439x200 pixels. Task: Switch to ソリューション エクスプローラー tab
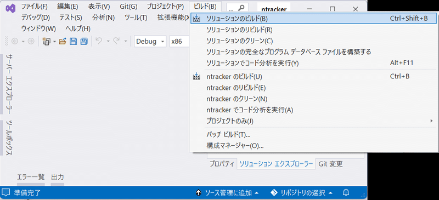tap(276, 164)
